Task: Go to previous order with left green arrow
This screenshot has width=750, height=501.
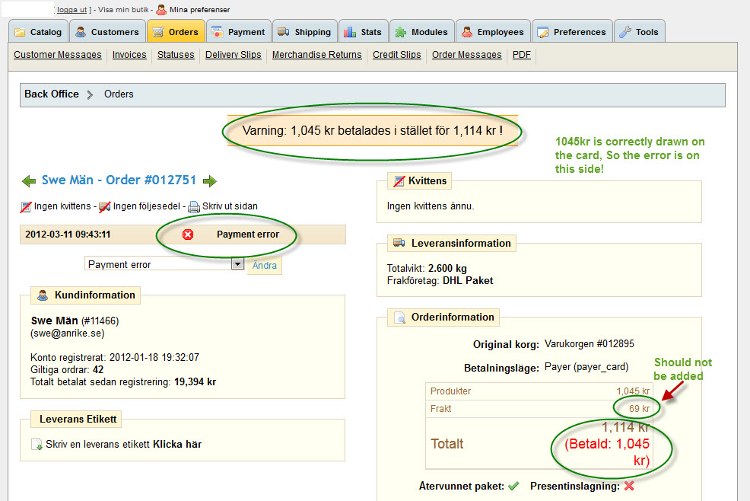Action: pos(29,181)
